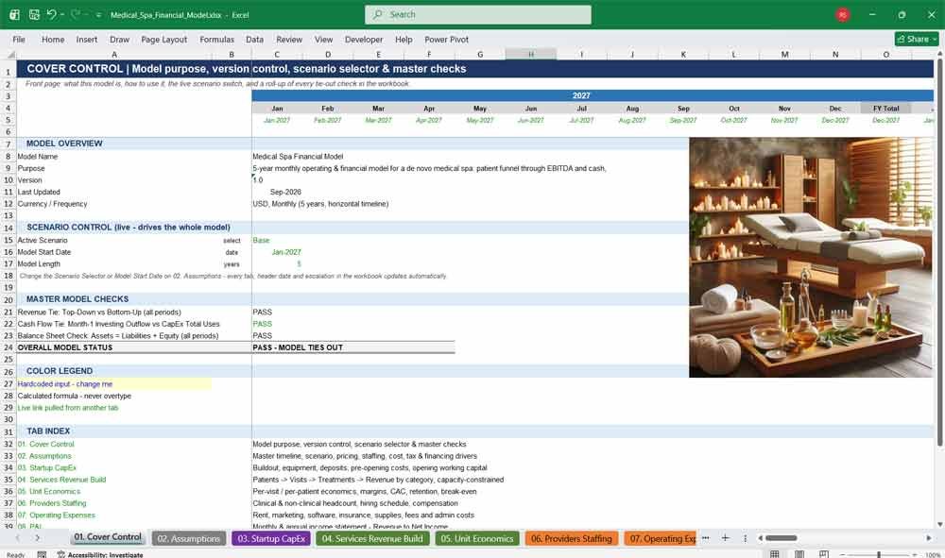Viewport: 945px width, 558px height.
Task: Switch to the 04. Services Revenue Build sheet tab
Action: [x=372, y=539]
